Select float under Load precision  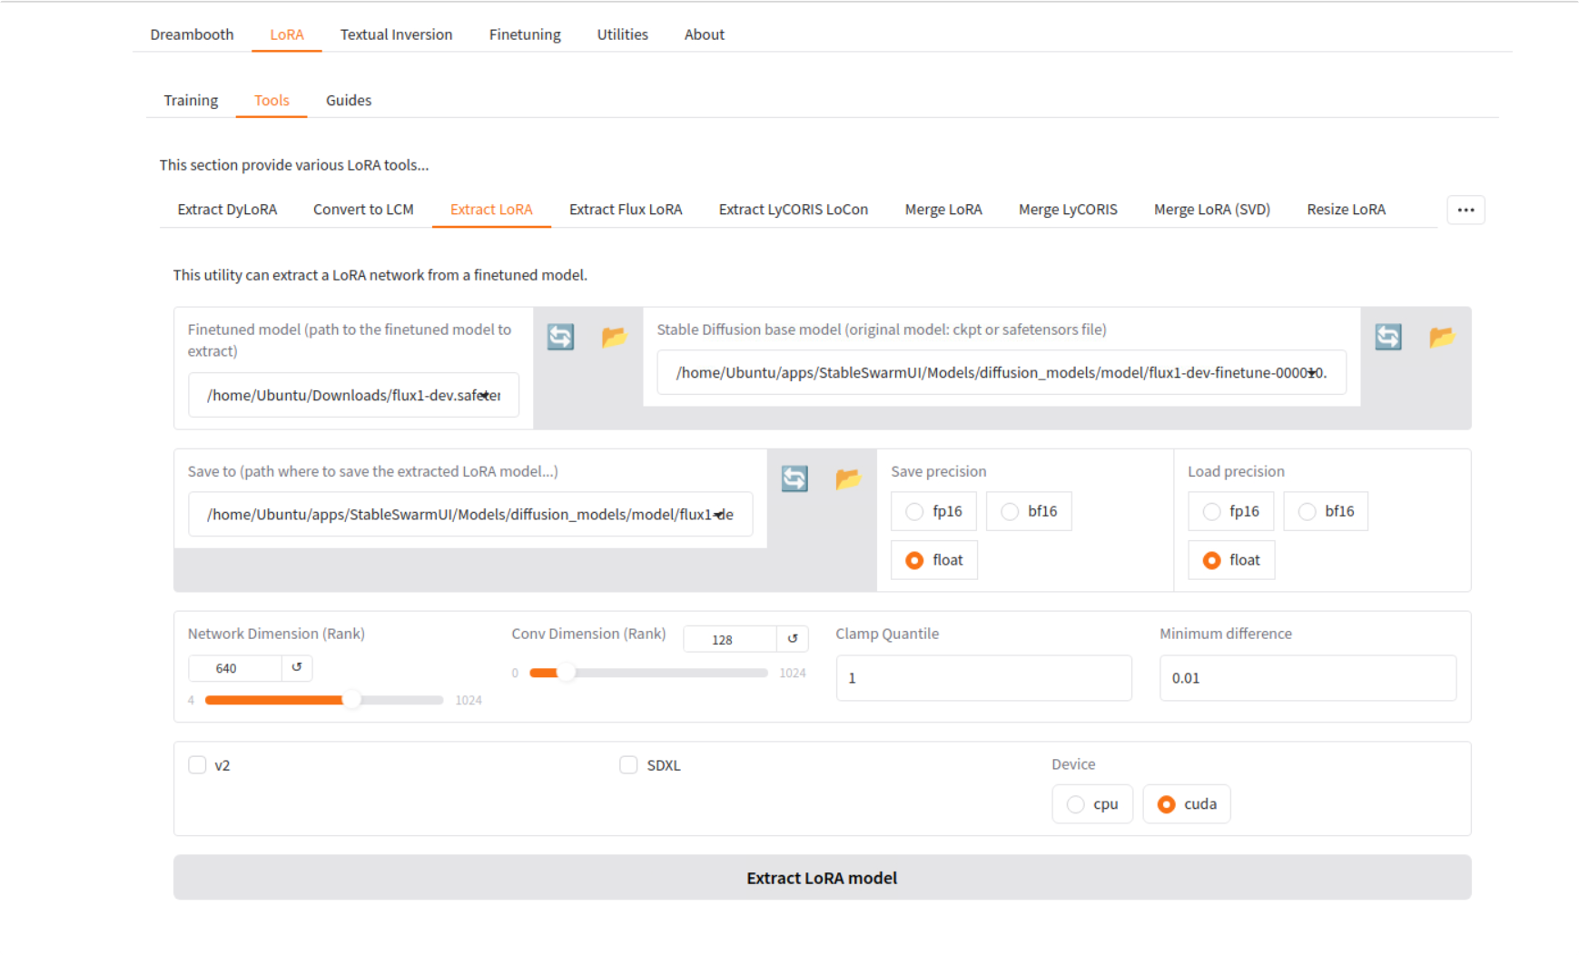(x=1231, y=560)
